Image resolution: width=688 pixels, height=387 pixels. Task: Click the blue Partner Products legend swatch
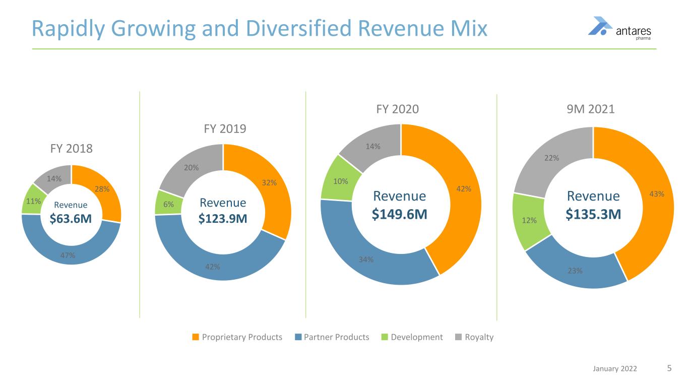[298, 337]
